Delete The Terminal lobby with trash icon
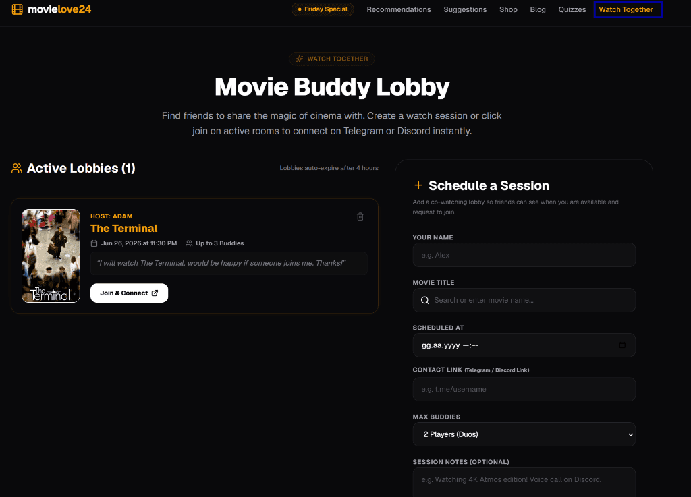Viewport: 691px width, 497px height. pos(360,216)
